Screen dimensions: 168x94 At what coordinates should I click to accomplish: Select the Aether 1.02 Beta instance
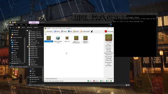[x=58, y=39]
